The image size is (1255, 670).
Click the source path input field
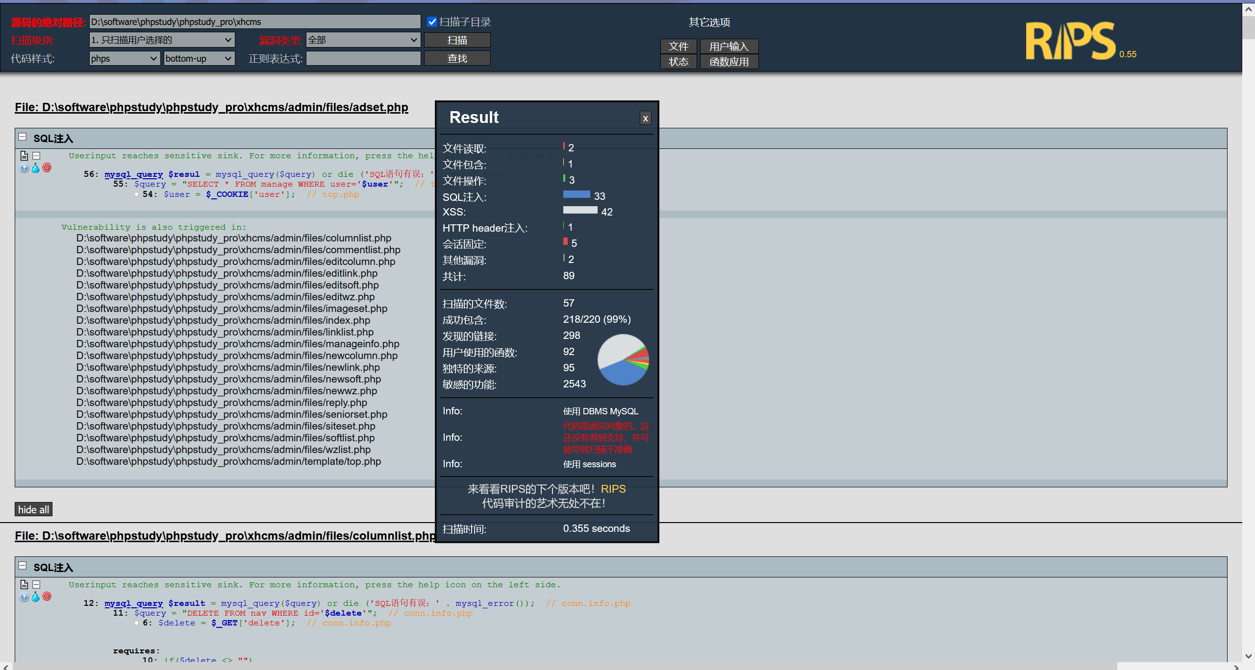pos(254,22)
